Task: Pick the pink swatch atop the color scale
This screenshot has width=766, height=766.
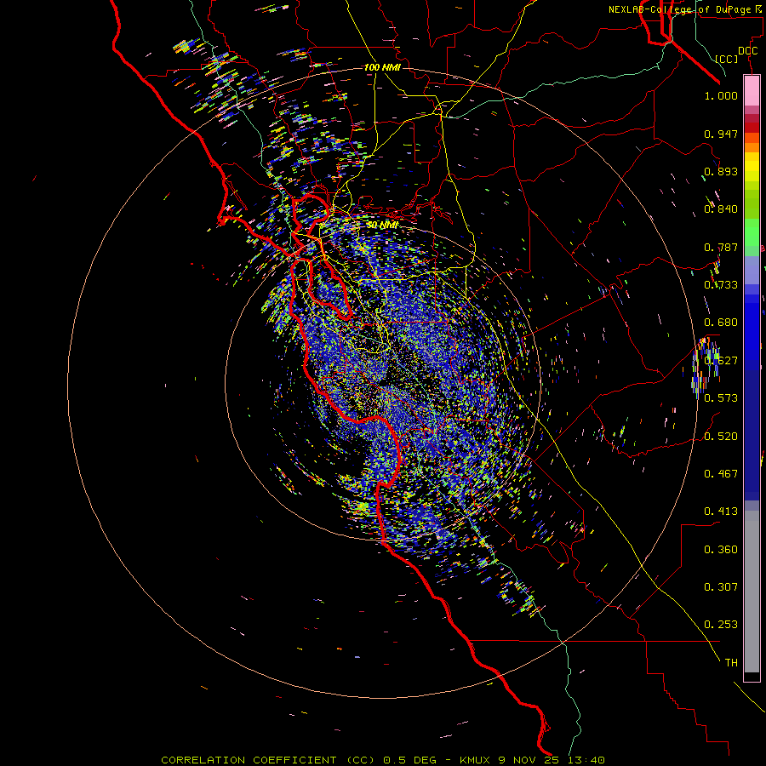Action: tap(752, 90)
